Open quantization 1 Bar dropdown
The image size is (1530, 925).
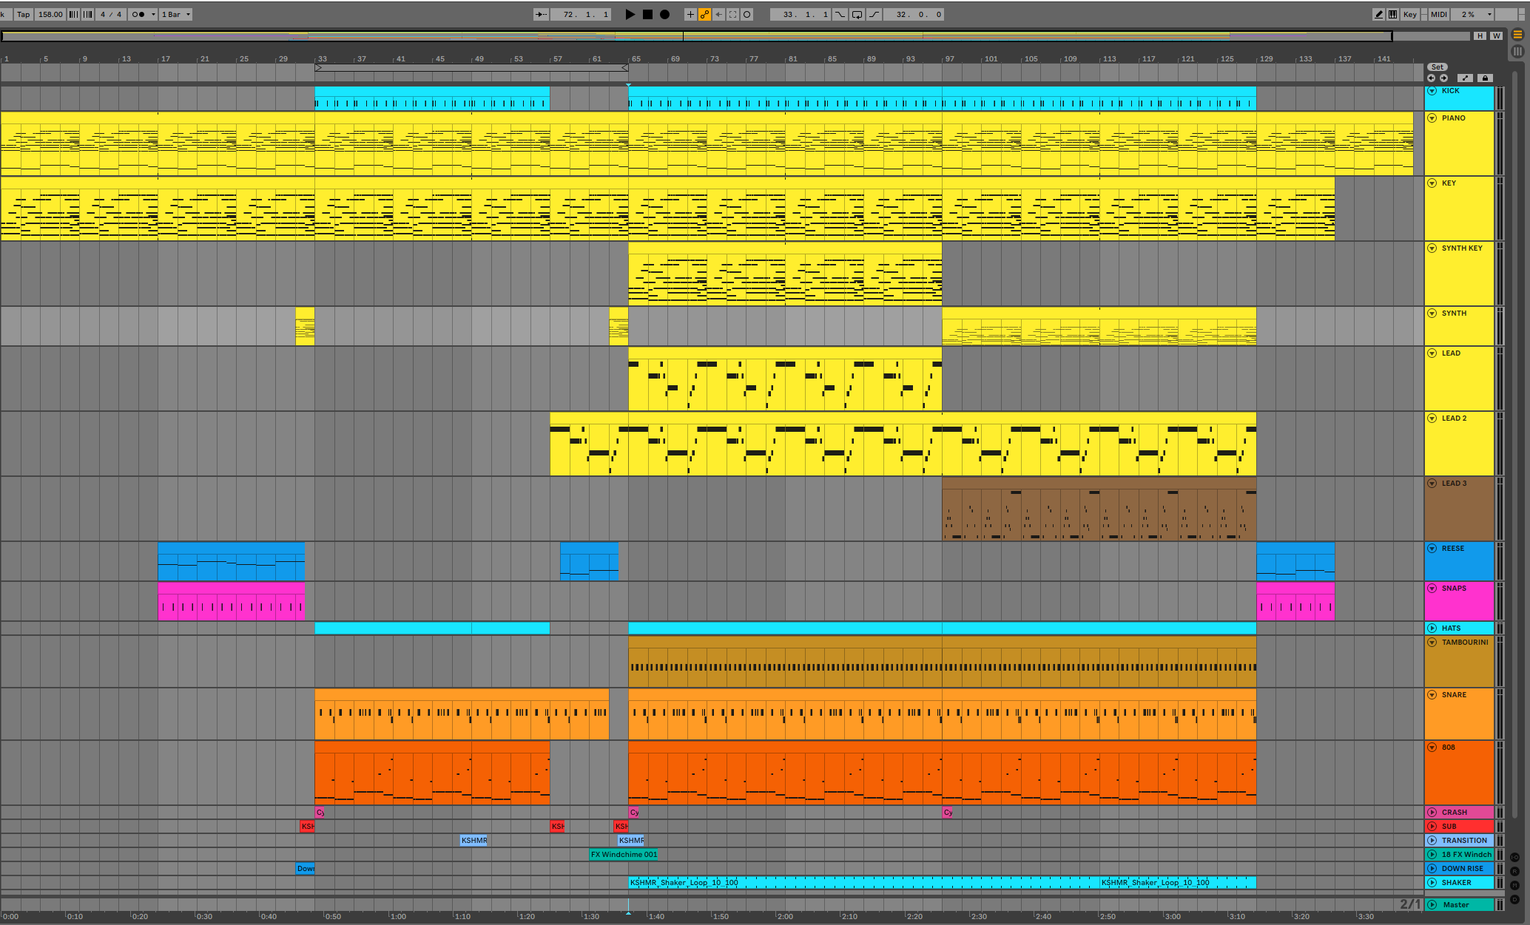(176, 14)
